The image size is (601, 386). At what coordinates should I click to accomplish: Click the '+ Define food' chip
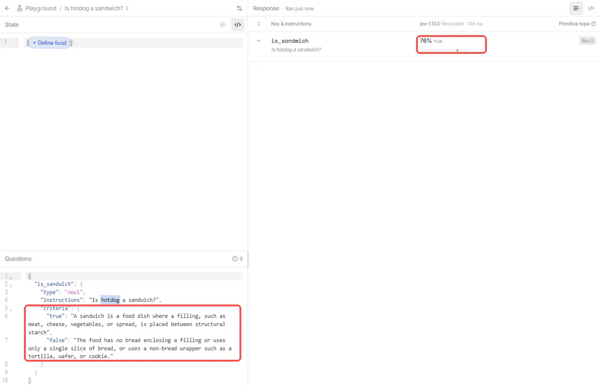pyautogui.click(x=49, y=43)
